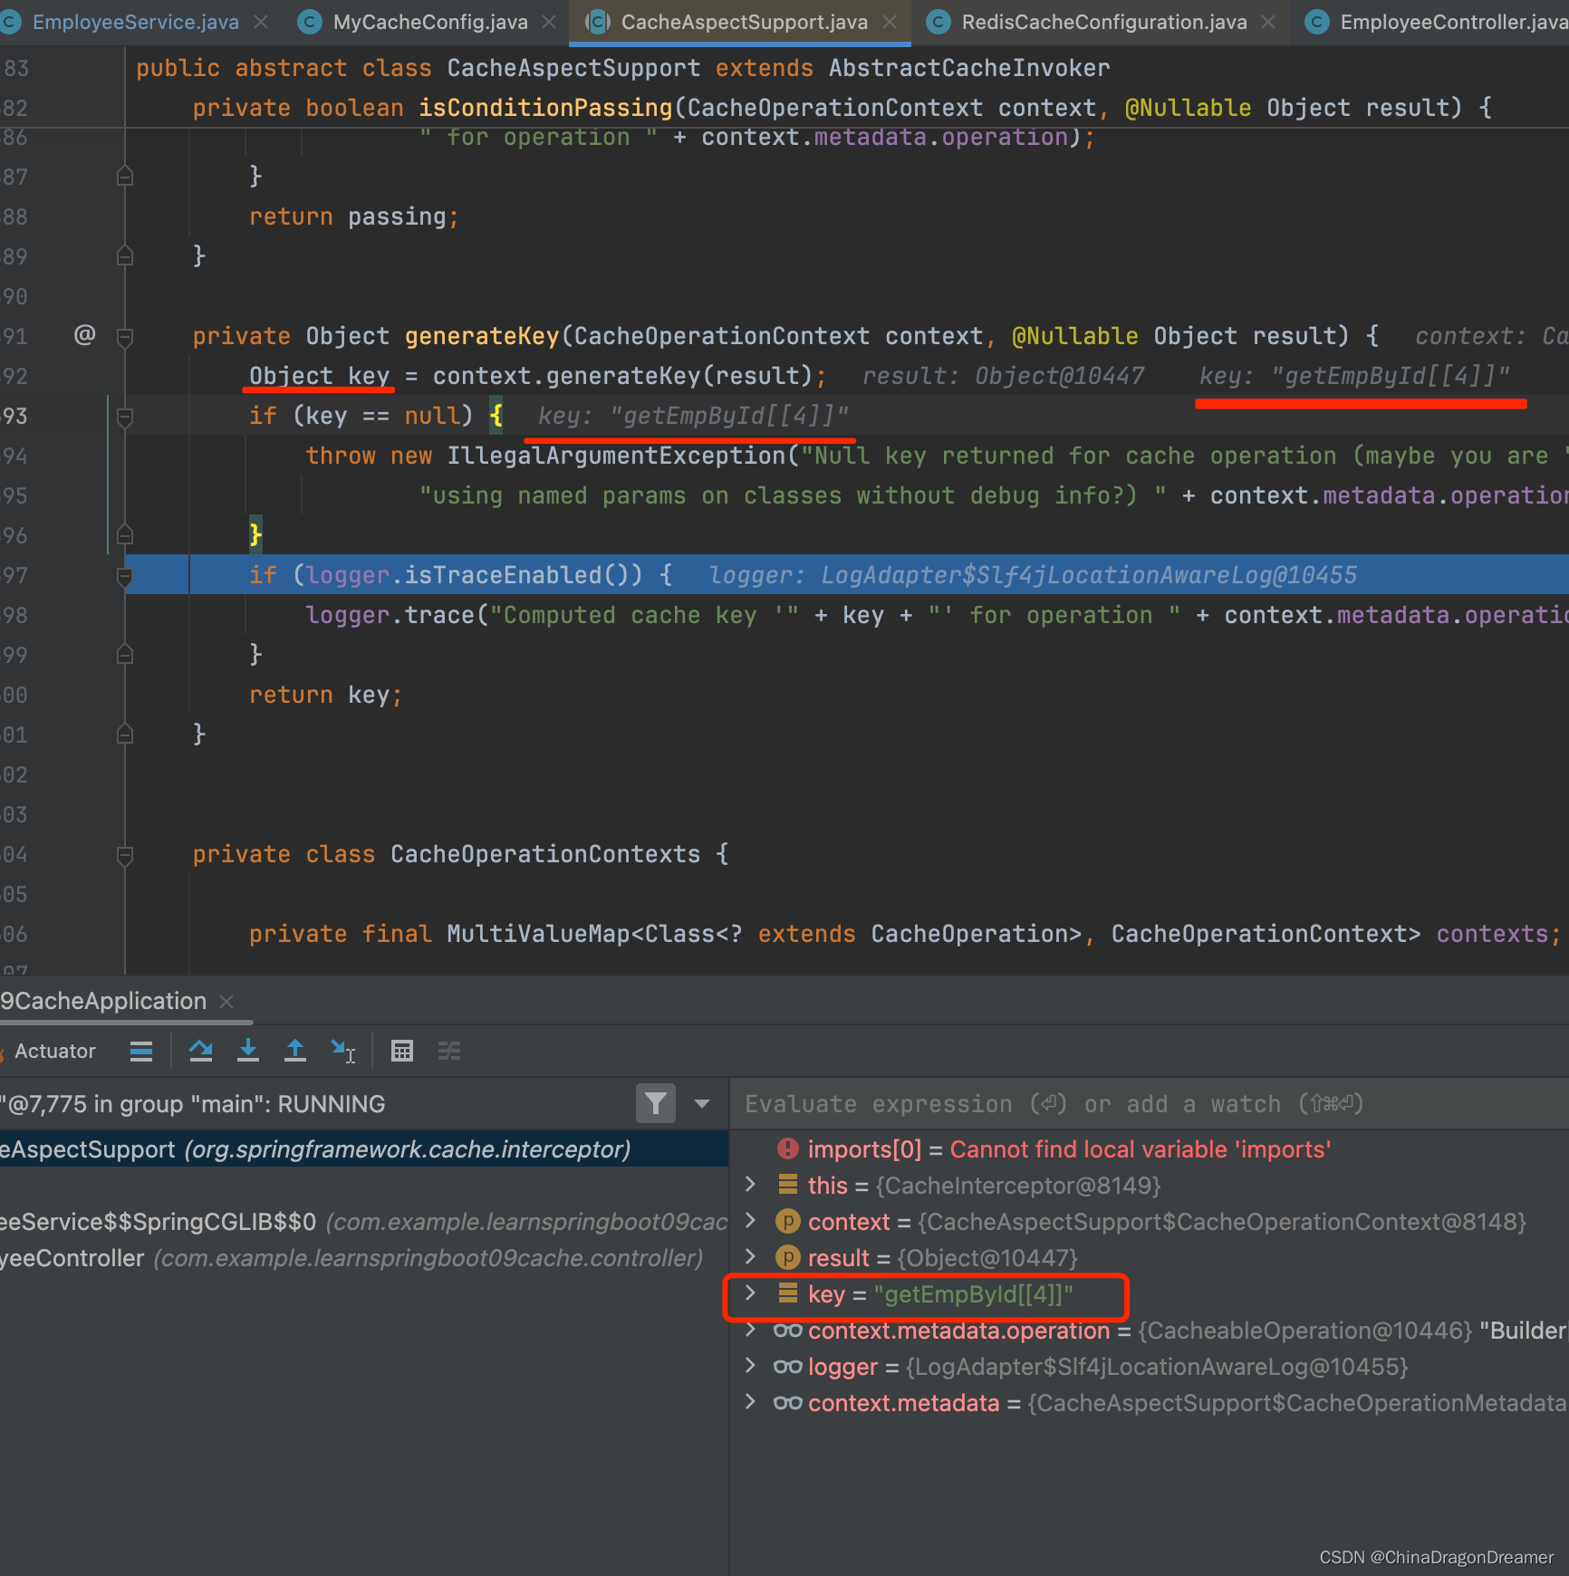Click the parameter icon beside result variable
The width and height of the screenshot is (1569, 1576).
[x=788, y=1257]
